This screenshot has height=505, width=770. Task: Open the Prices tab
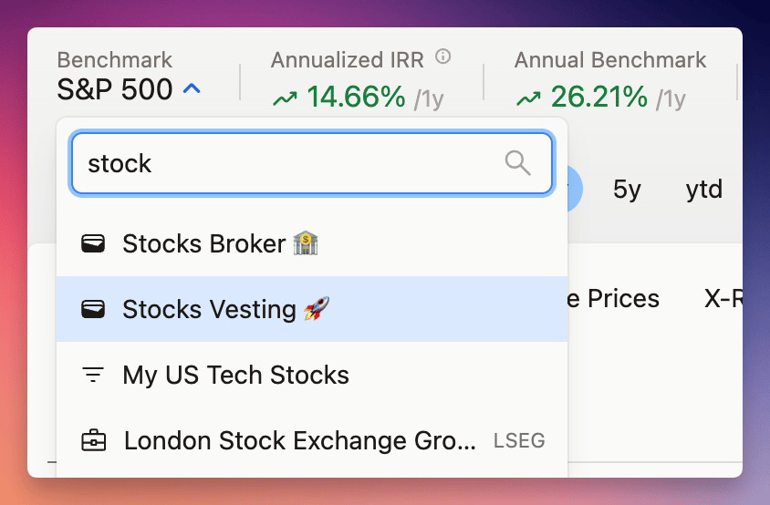coord(623,298)
